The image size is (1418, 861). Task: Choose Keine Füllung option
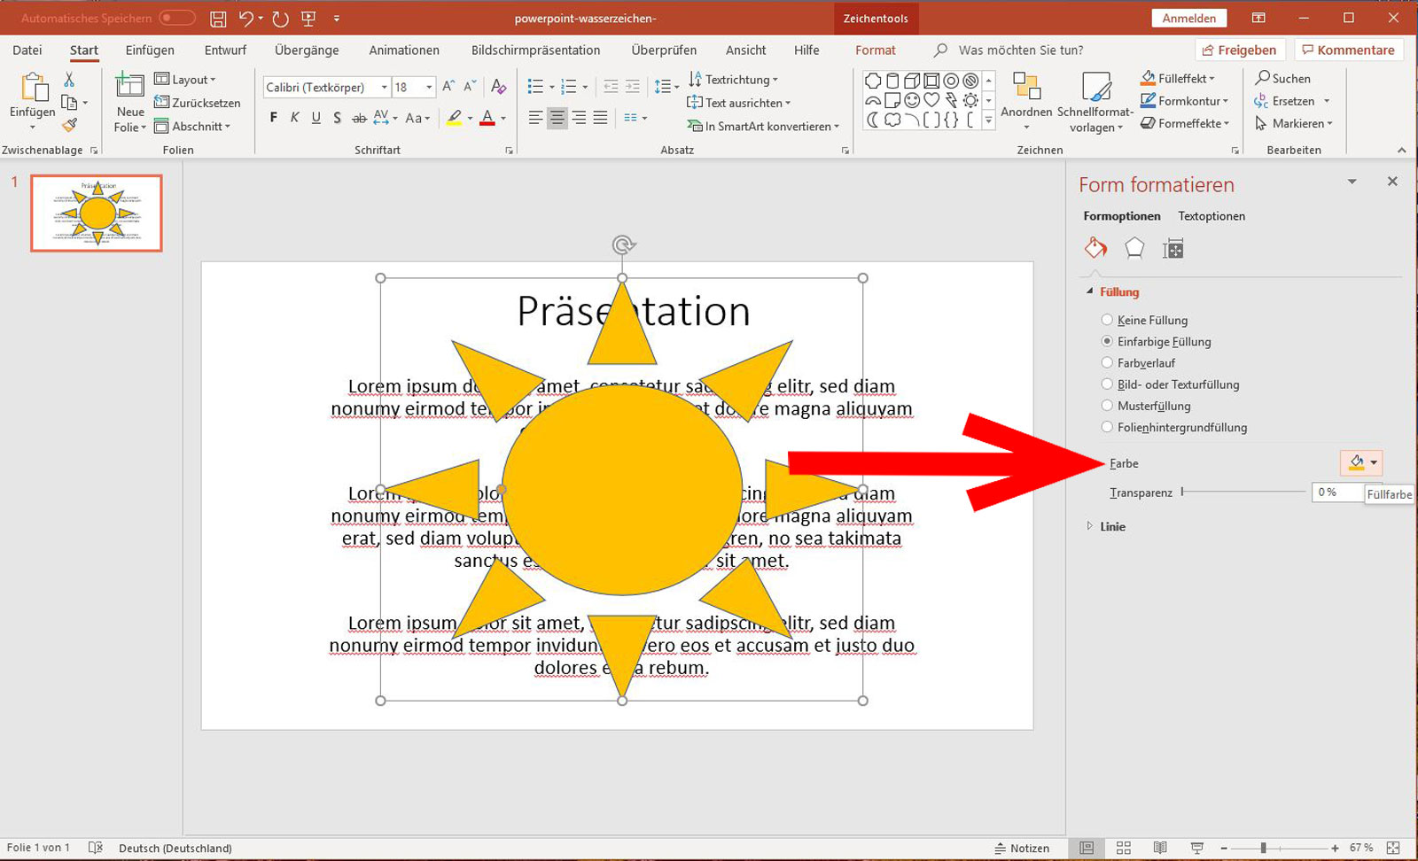click(1108, 320)
